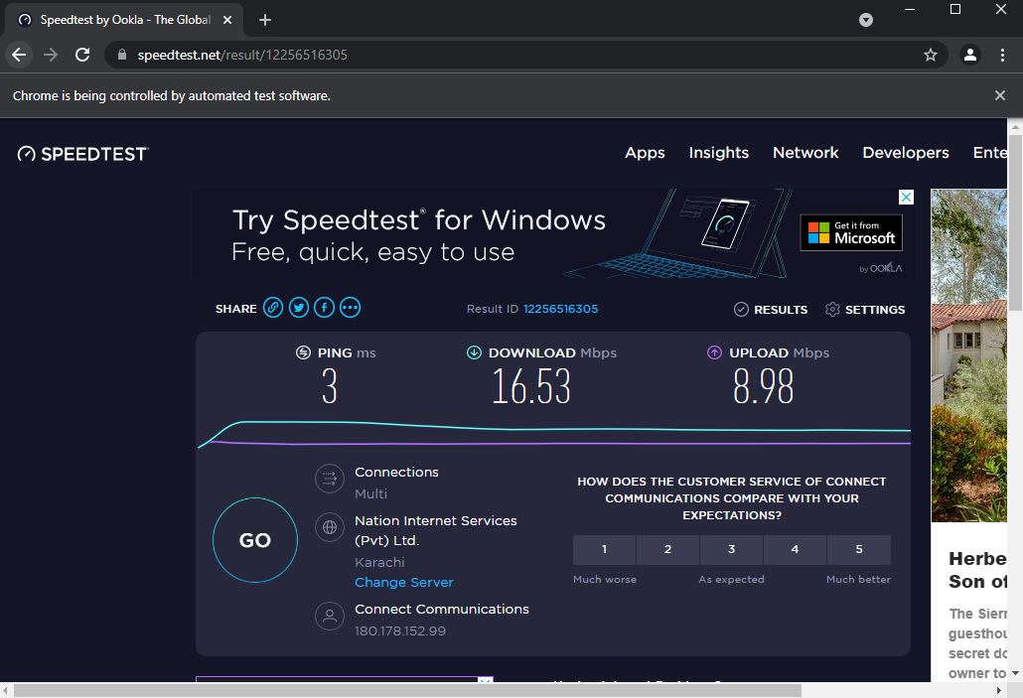The width and height of the screenshot is (1023, 698).
Task: Click the ping value 3
Action: coord(330,386)
